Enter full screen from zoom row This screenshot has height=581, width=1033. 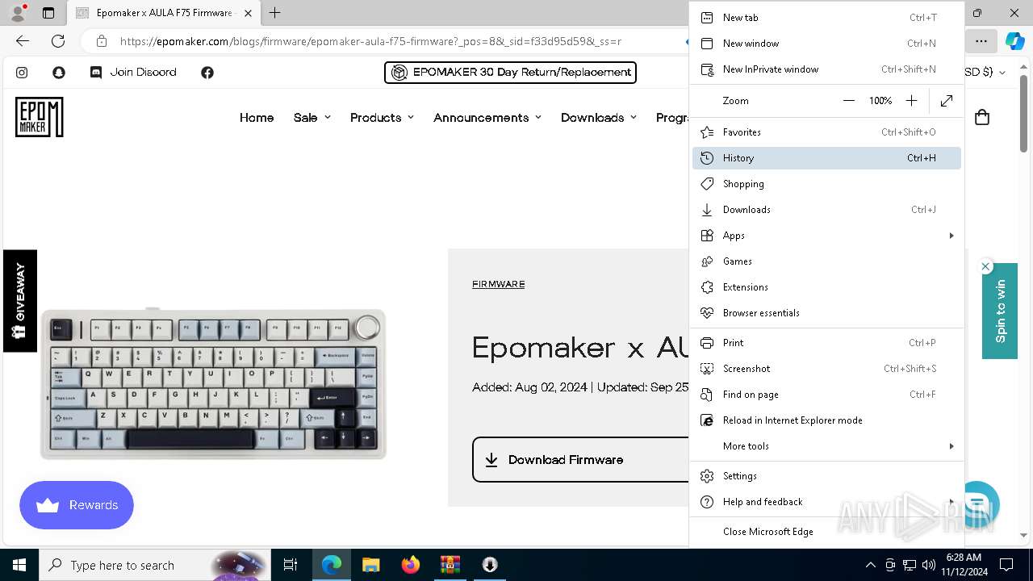947,101
